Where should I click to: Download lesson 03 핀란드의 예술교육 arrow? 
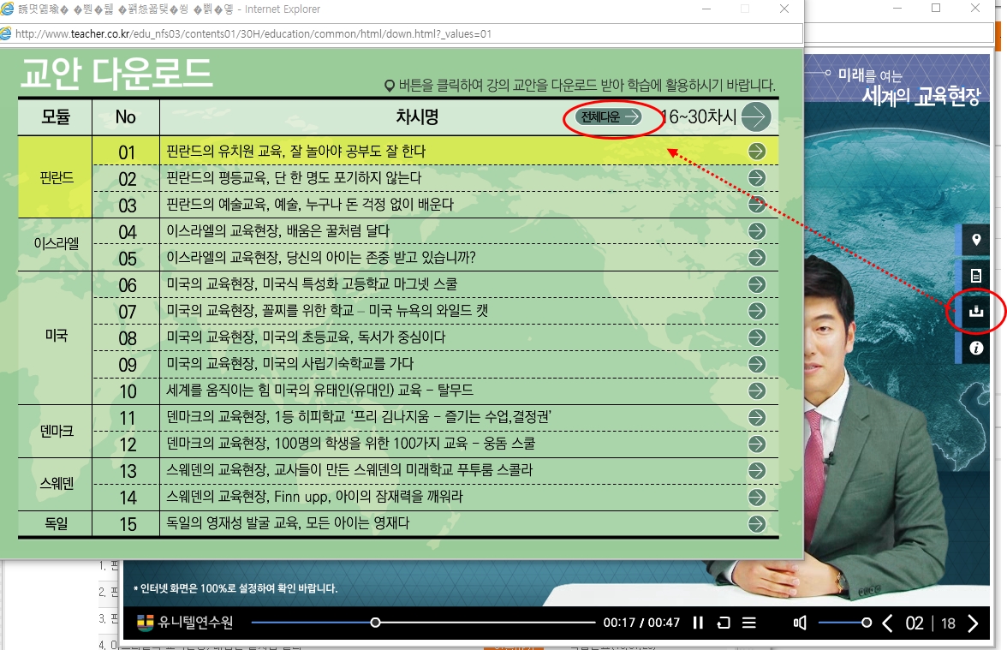(757, 204)
